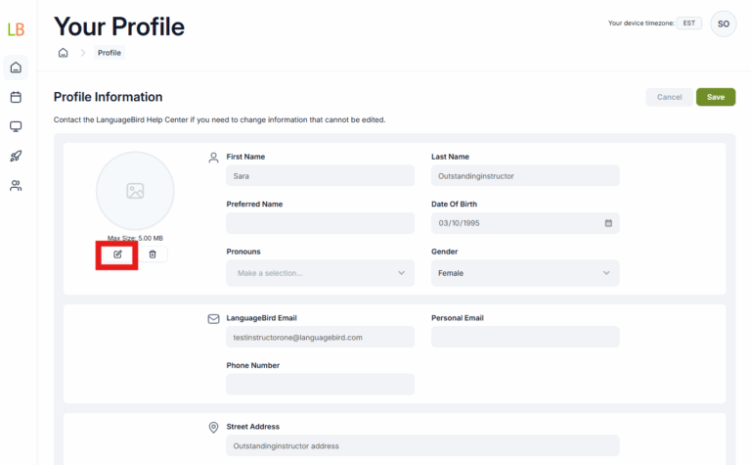Screen dimensions: 751x465
Task: Click the Cancel button
Action: pos(669,97)
